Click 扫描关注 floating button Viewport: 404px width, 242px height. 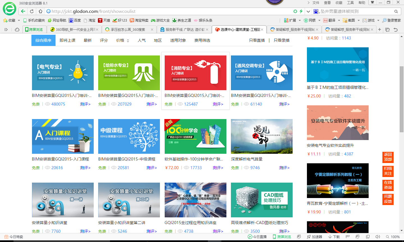[x=388, y=171]
